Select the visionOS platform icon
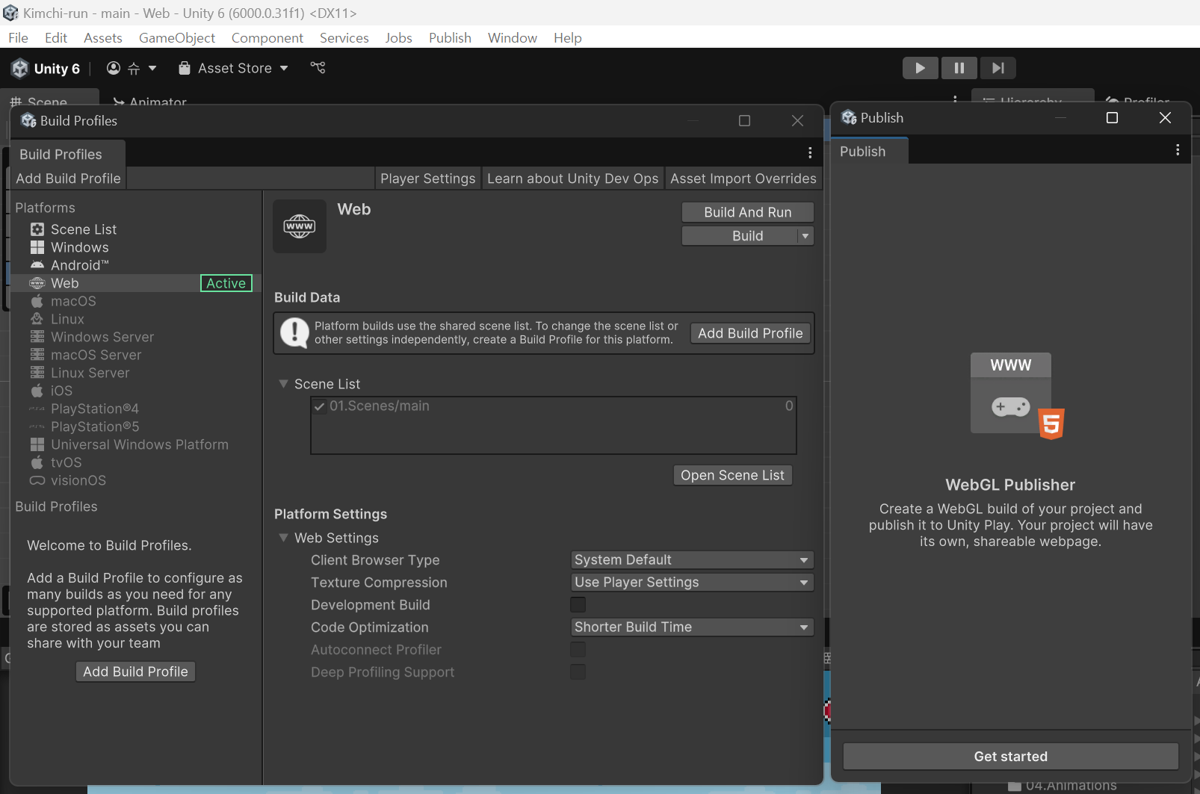 [x=37, y=480]
